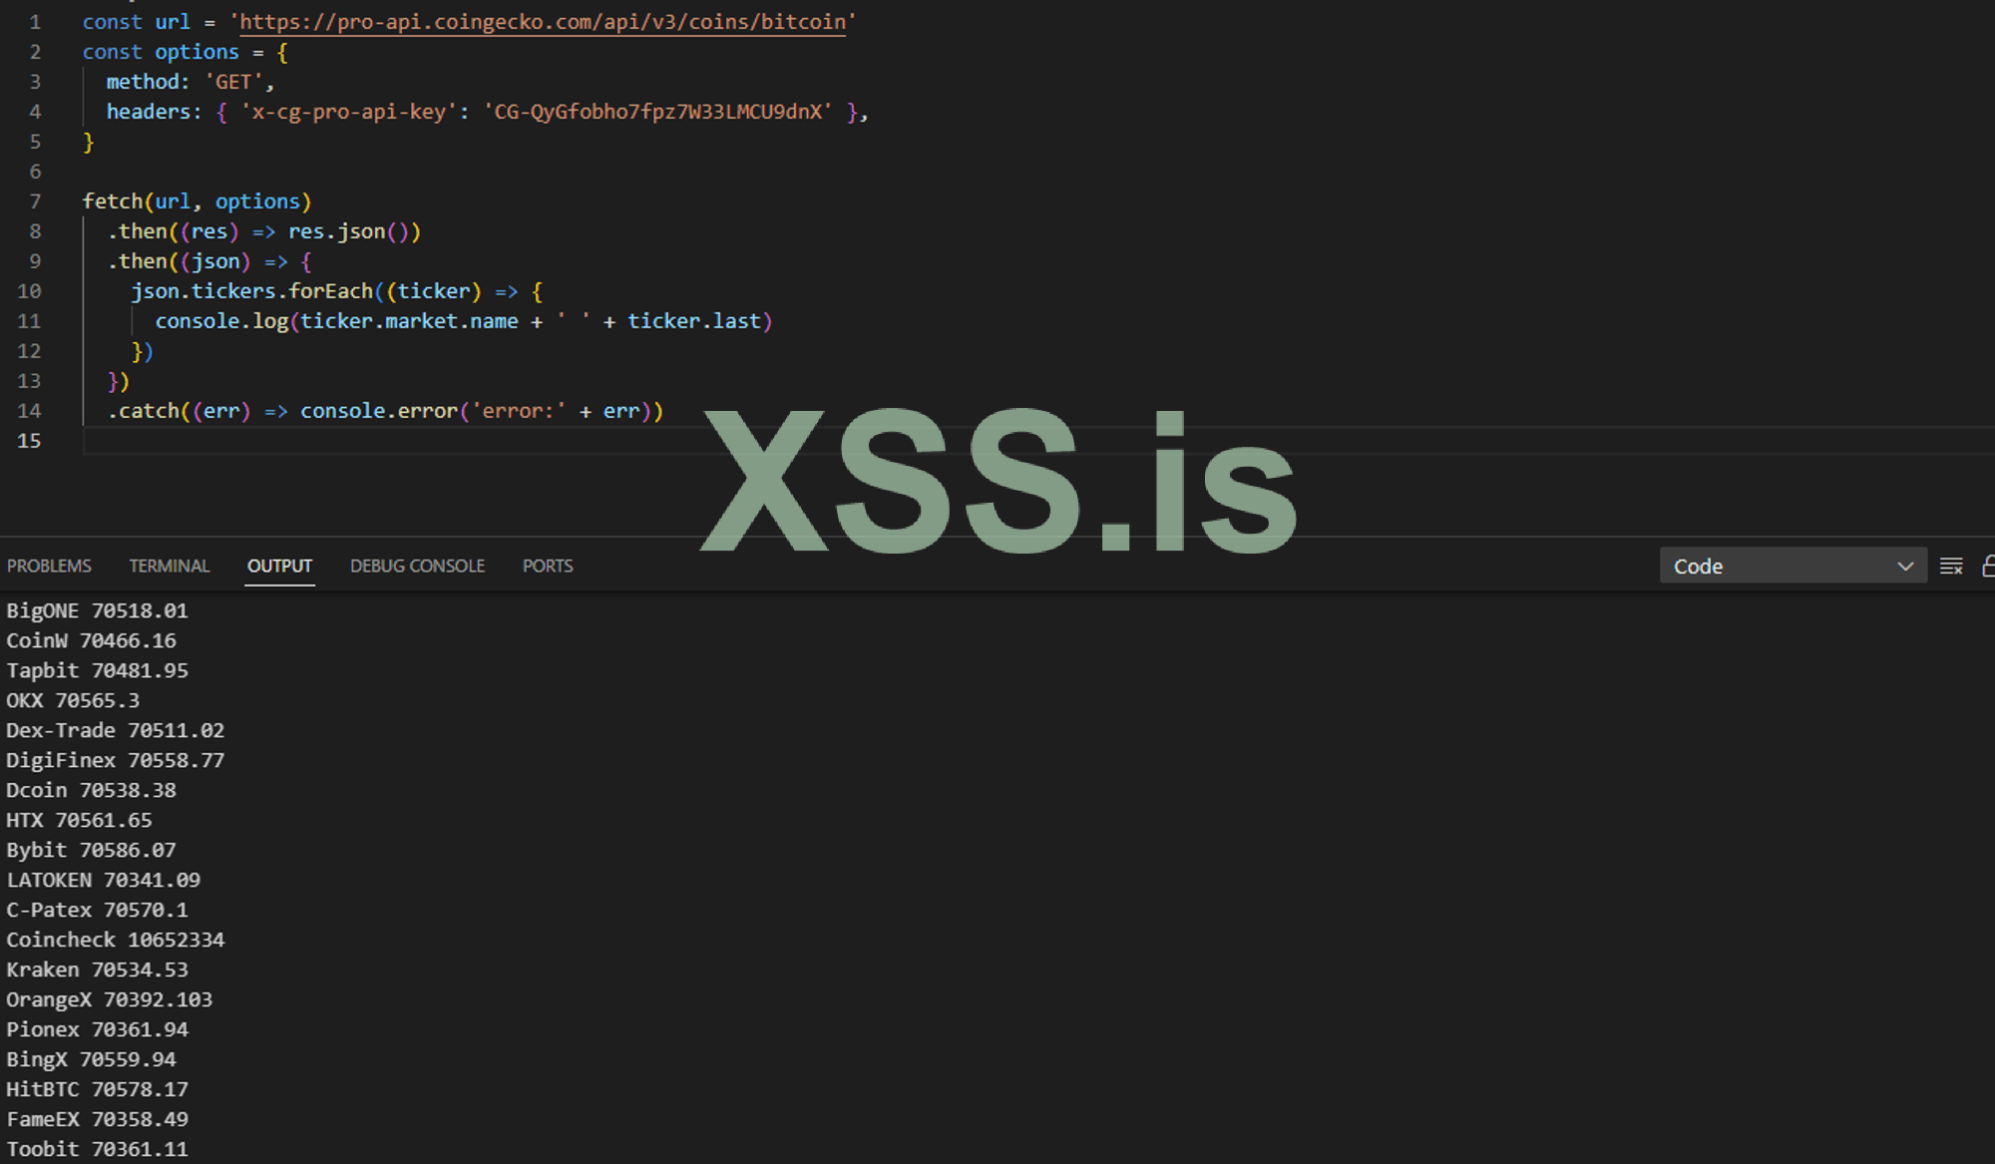Toggle the output scroll lock icon

(1987, 567)
